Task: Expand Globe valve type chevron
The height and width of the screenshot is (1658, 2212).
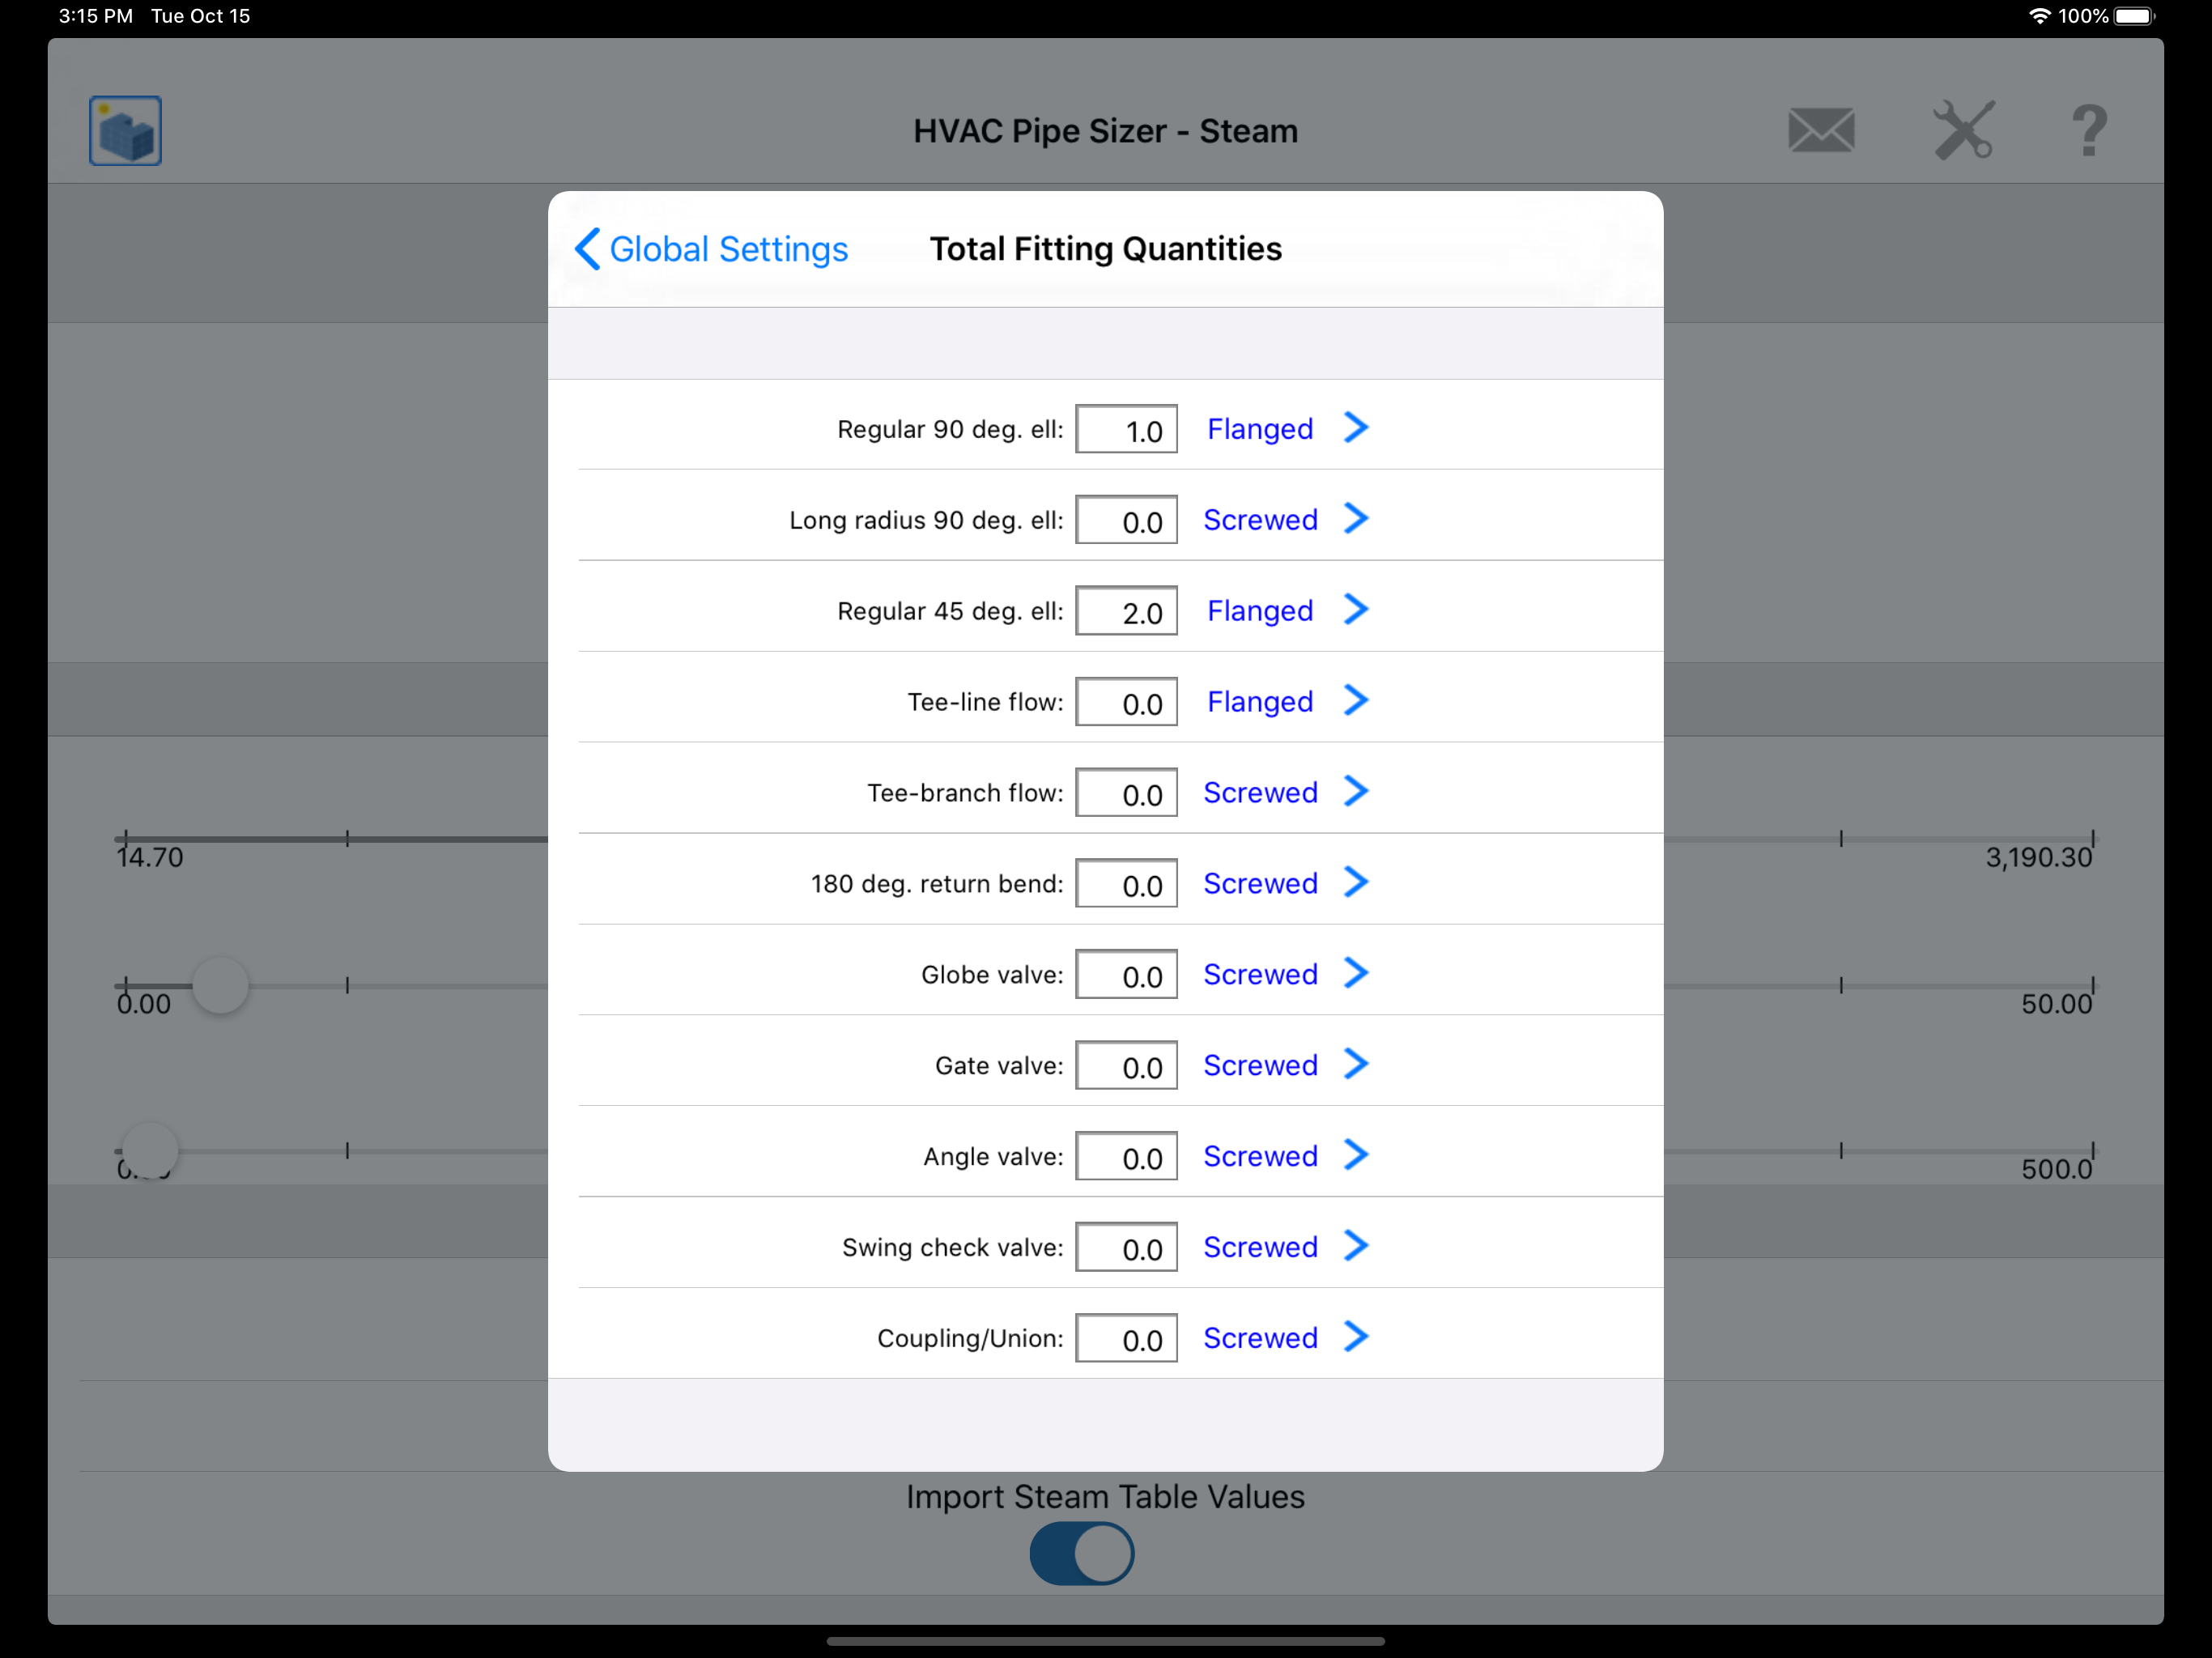Action: tap(1355, 973)
